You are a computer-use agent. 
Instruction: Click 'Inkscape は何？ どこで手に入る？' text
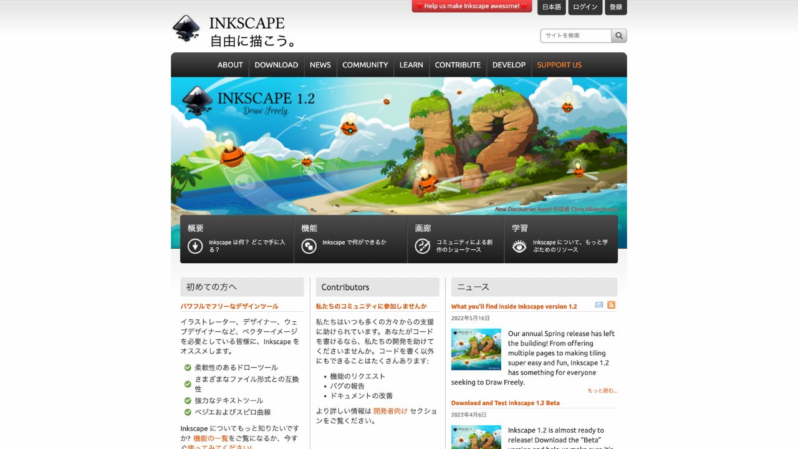[x=247, y=246]
